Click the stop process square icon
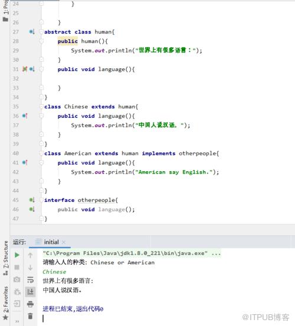The image size is (295, 326). [x=17, y=267]
